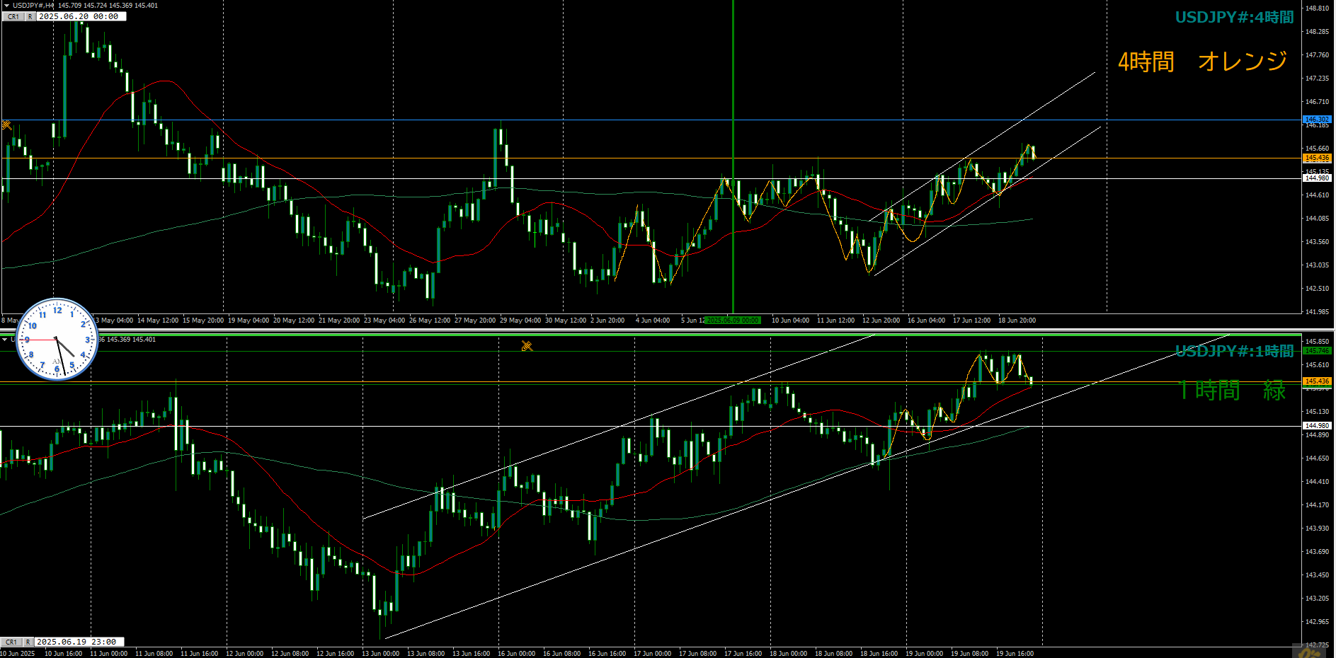This screenshot has height=658, width=1336.
Task: Select the 144.980 price label on the H4 scale
Action: click(1317, 178)
